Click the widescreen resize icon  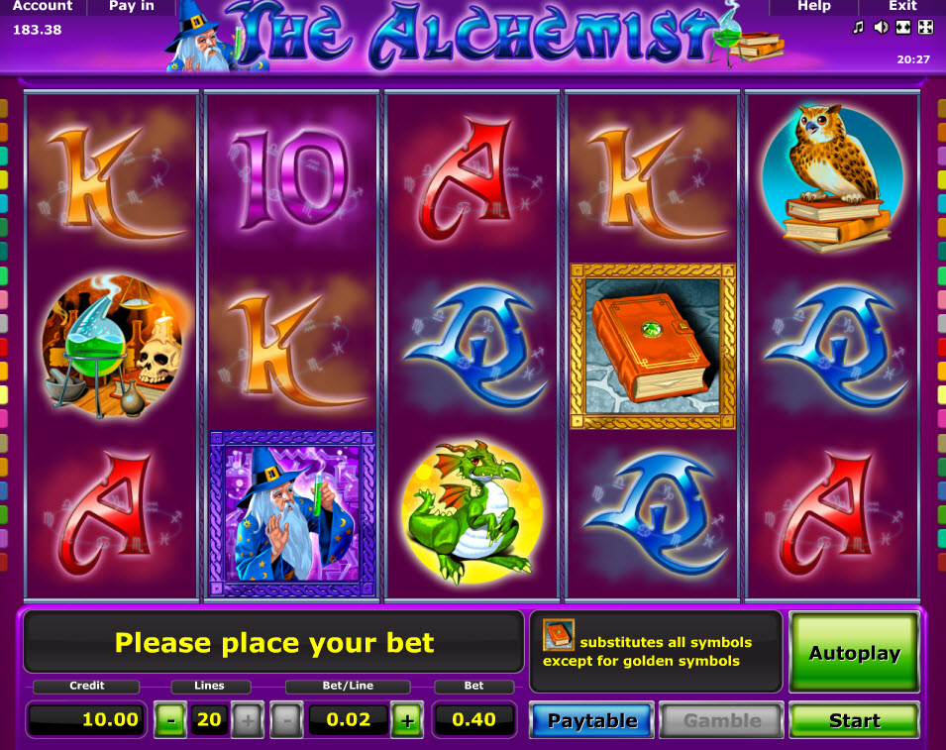point(903,27)
